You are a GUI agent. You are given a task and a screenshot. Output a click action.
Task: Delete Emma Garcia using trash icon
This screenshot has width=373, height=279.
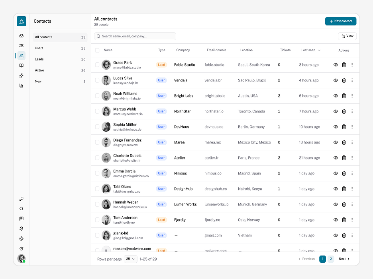pyautogui.click(x=344, y=173)
